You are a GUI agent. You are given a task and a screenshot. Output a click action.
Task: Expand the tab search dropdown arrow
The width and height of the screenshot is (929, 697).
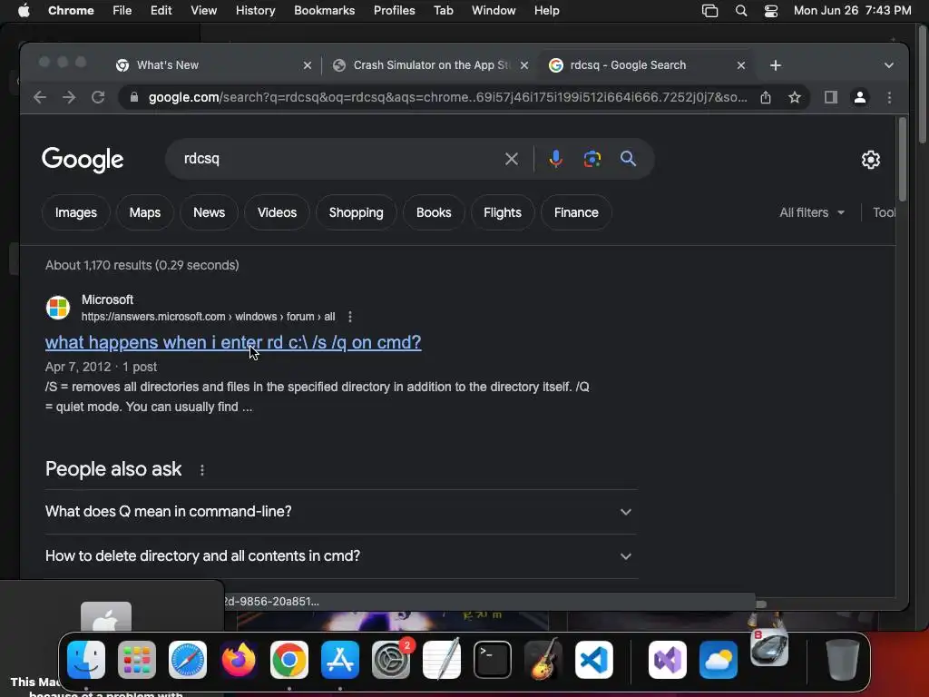[889, 65]
